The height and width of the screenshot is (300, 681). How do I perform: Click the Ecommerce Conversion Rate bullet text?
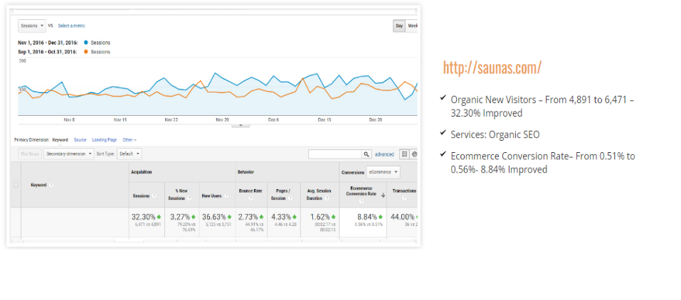[543, 163]
